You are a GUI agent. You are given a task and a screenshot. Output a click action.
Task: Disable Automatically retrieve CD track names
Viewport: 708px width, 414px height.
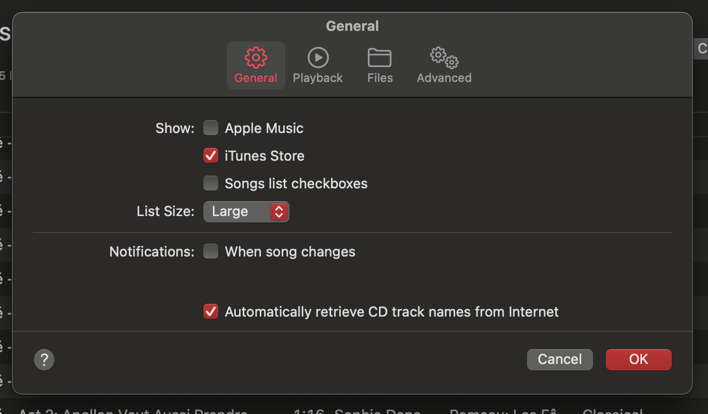coord(211,312)
